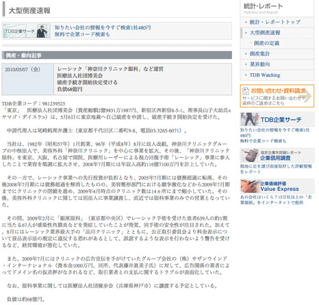Open the 企業信用調査 banner
Screen dimensions: 319x305
277,155
